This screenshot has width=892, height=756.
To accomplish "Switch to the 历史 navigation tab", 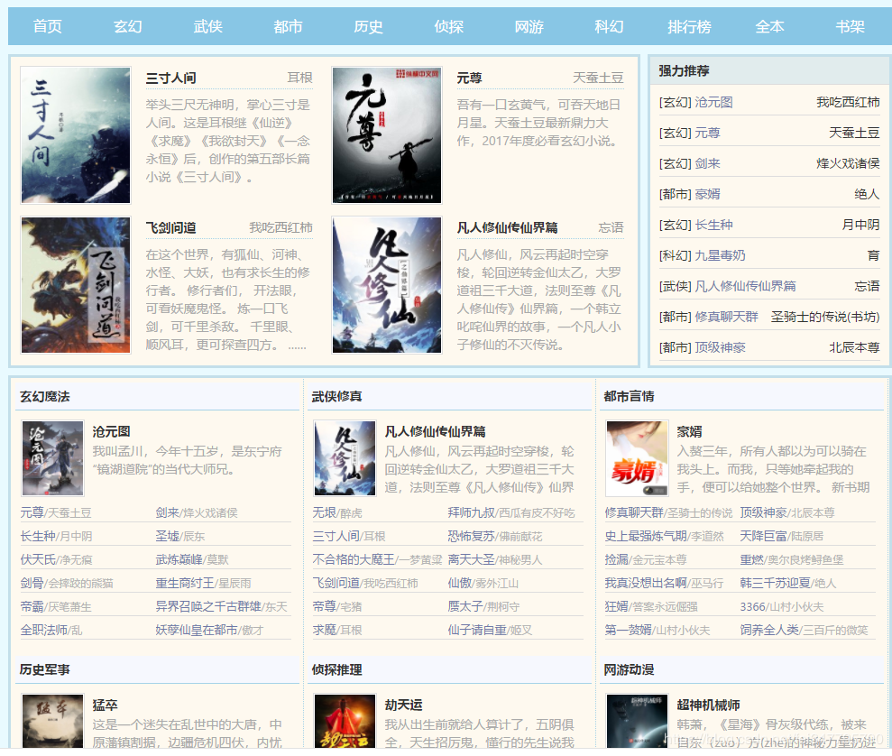I will click(x=368, y=26).
